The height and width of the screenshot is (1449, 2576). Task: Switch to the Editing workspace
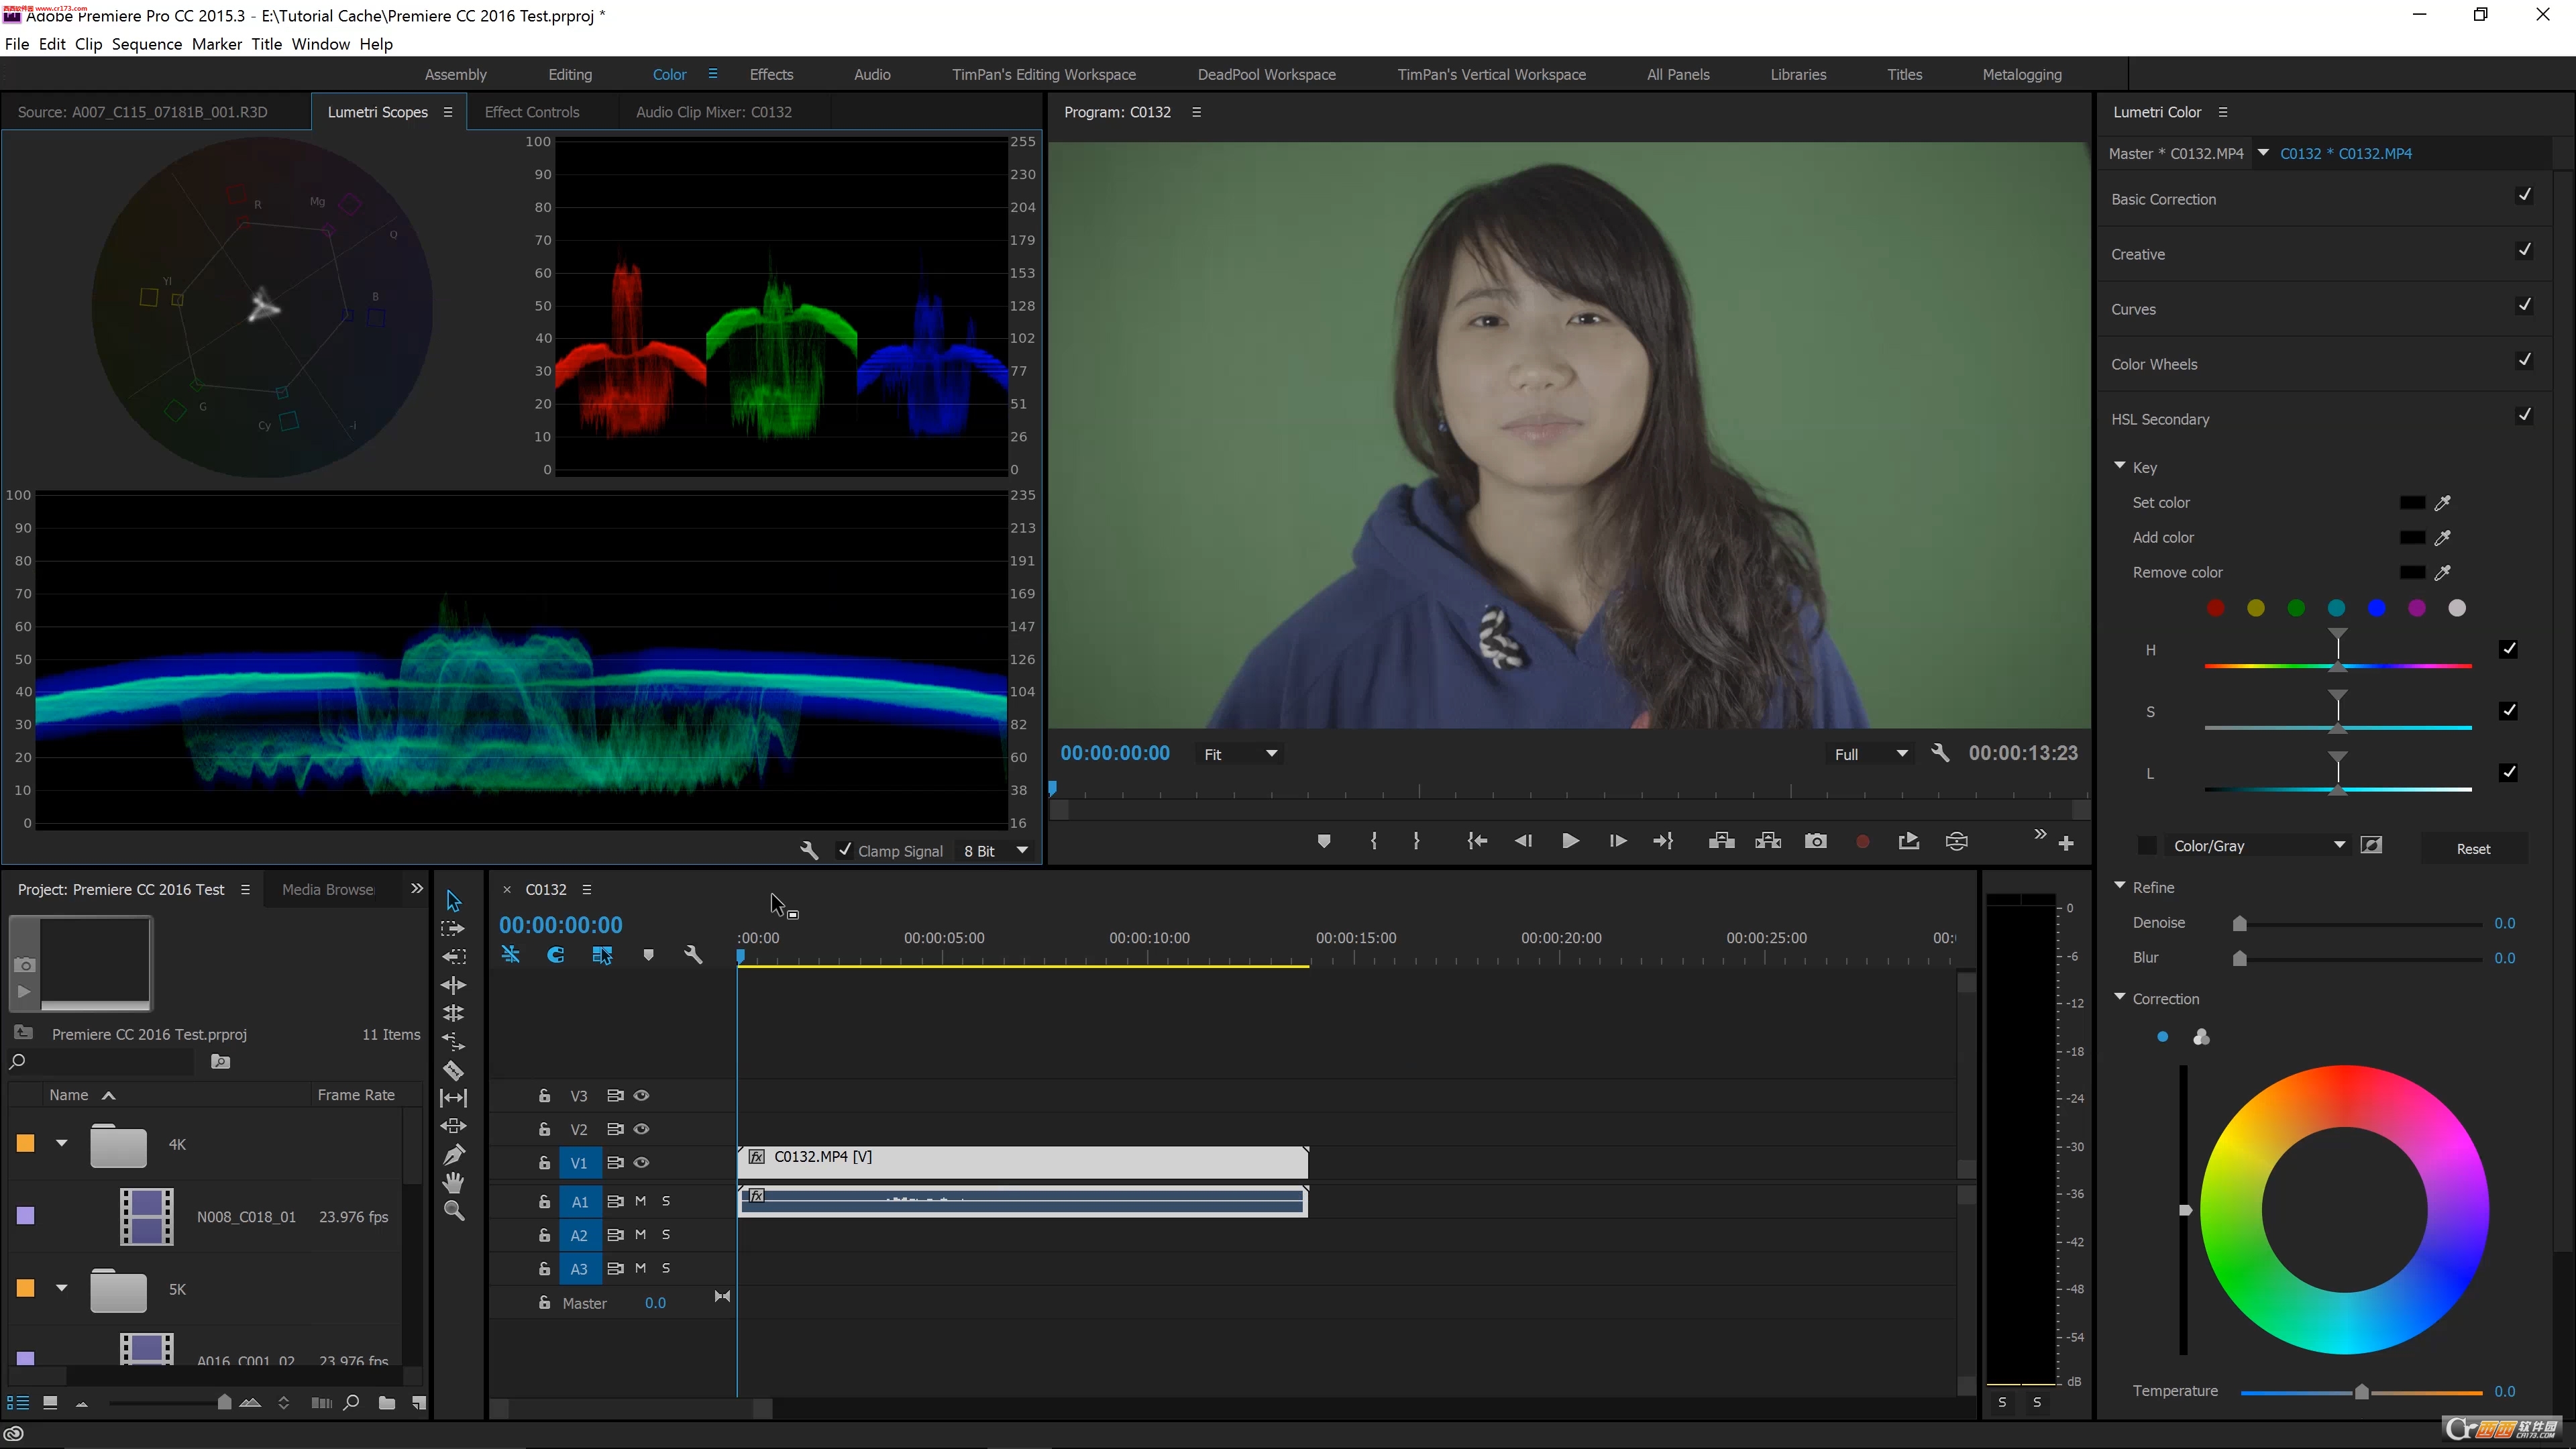tap(570, 75)
